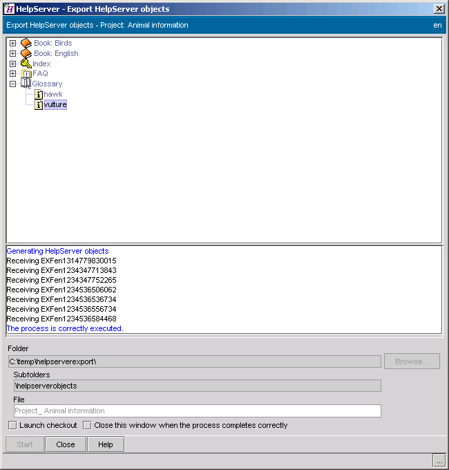Collapse the Glossary tree node
The width and height of the screenshot is (449, 470).
[12, 84]
